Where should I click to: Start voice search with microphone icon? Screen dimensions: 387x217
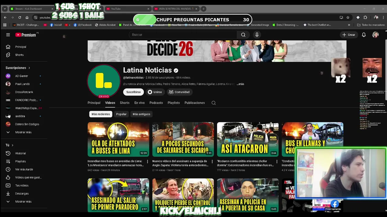click(x=257, y=35)
